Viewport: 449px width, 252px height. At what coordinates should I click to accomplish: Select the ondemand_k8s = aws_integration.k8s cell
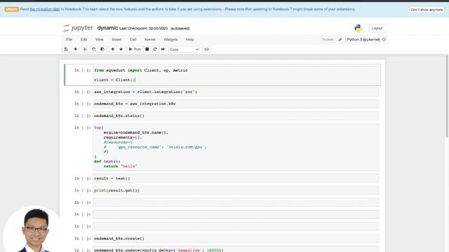(x=236, y=104)
